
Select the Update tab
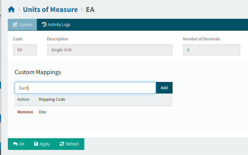coord(22,25)
